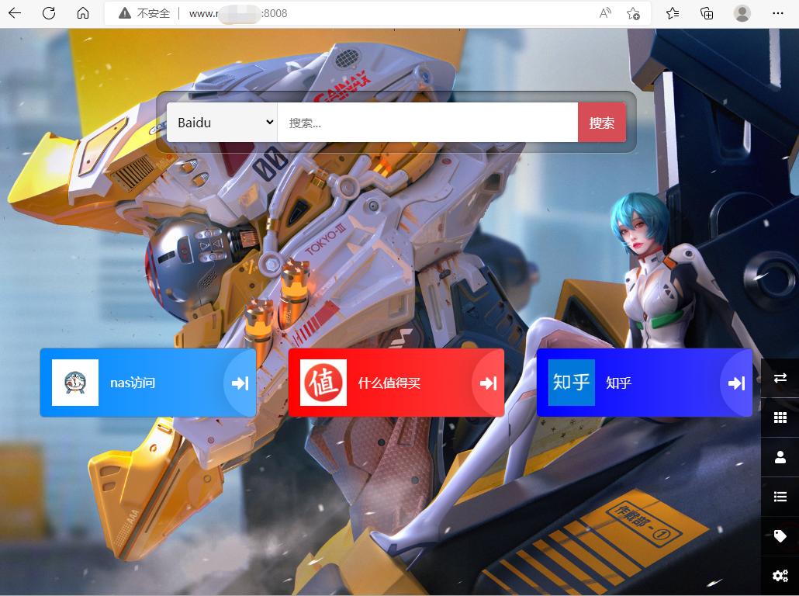Open the settings gear in the sidebar
799x596 pixels.
pyautogui.click(x=780, y=575)
